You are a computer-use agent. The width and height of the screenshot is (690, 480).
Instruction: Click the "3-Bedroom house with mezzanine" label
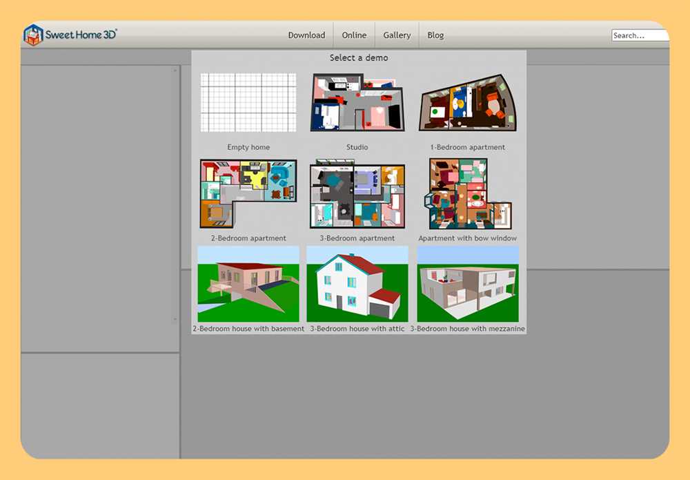pos(468,329)
